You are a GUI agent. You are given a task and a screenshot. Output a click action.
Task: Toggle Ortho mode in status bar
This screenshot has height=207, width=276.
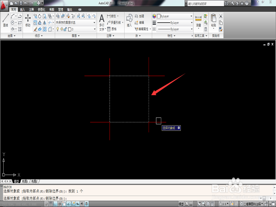55,204
